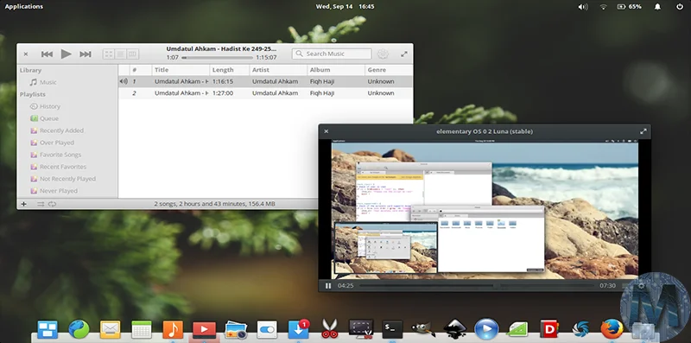691x343 pixels.
Task: Sort songs by Title column header
Action: click(181, 70)
